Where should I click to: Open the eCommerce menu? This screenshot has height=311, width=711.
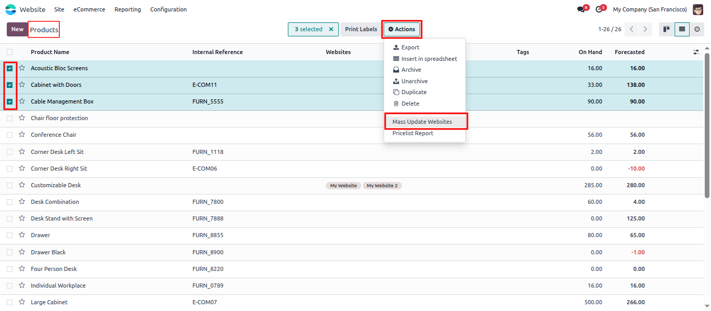(x=89, y=9)
